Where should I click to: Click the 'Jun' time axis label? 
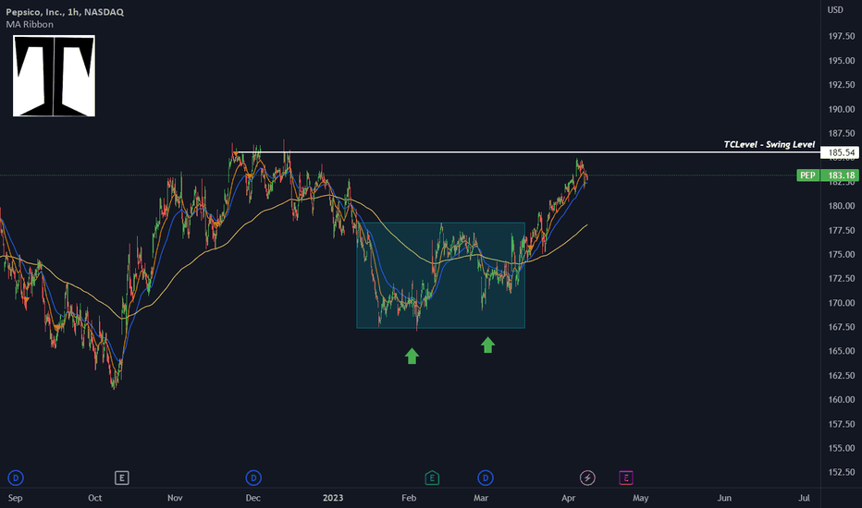tap(724, 498)
